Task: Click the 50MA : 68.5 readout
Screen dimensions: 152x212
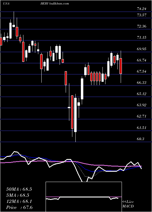Action: click(x=19, y=189)
